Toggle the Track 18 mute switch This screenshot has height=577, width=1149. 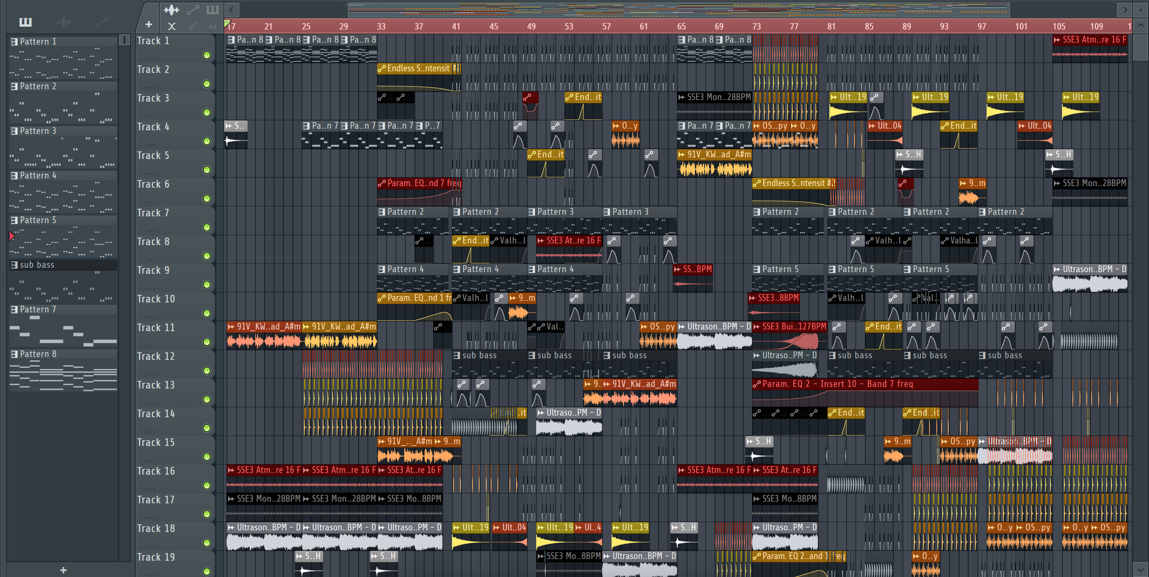[207, 543]
